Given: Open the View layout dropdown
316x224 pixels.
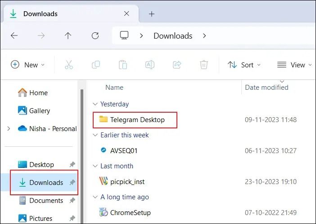Looking at the screenshot, I should pyautogui.click(x=294, y=65).
